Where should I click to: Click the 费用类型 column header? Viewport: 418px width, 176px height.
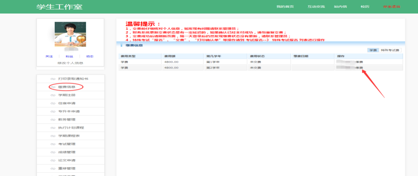click(x=140, y=56)
